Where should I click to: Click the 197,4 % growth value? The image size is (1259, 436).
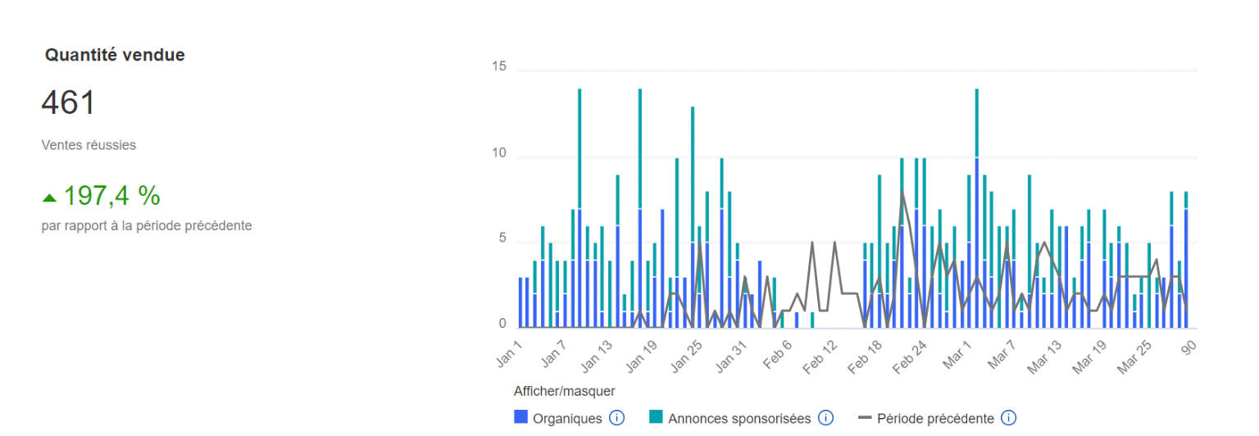111,197
